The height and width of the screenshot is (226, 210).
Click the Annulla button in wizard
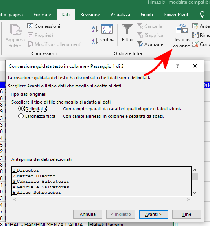88,214
